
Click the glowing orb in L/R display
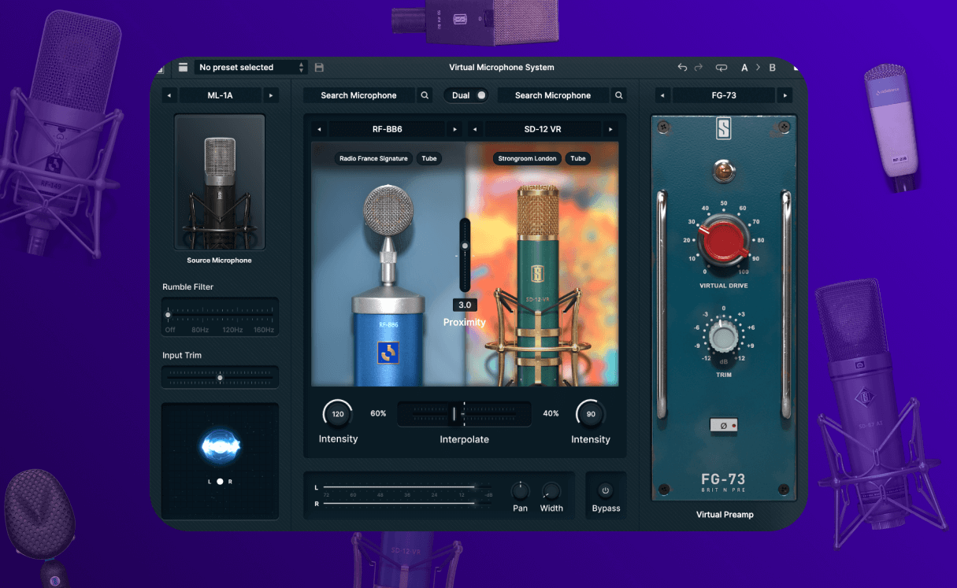[220, 446]
